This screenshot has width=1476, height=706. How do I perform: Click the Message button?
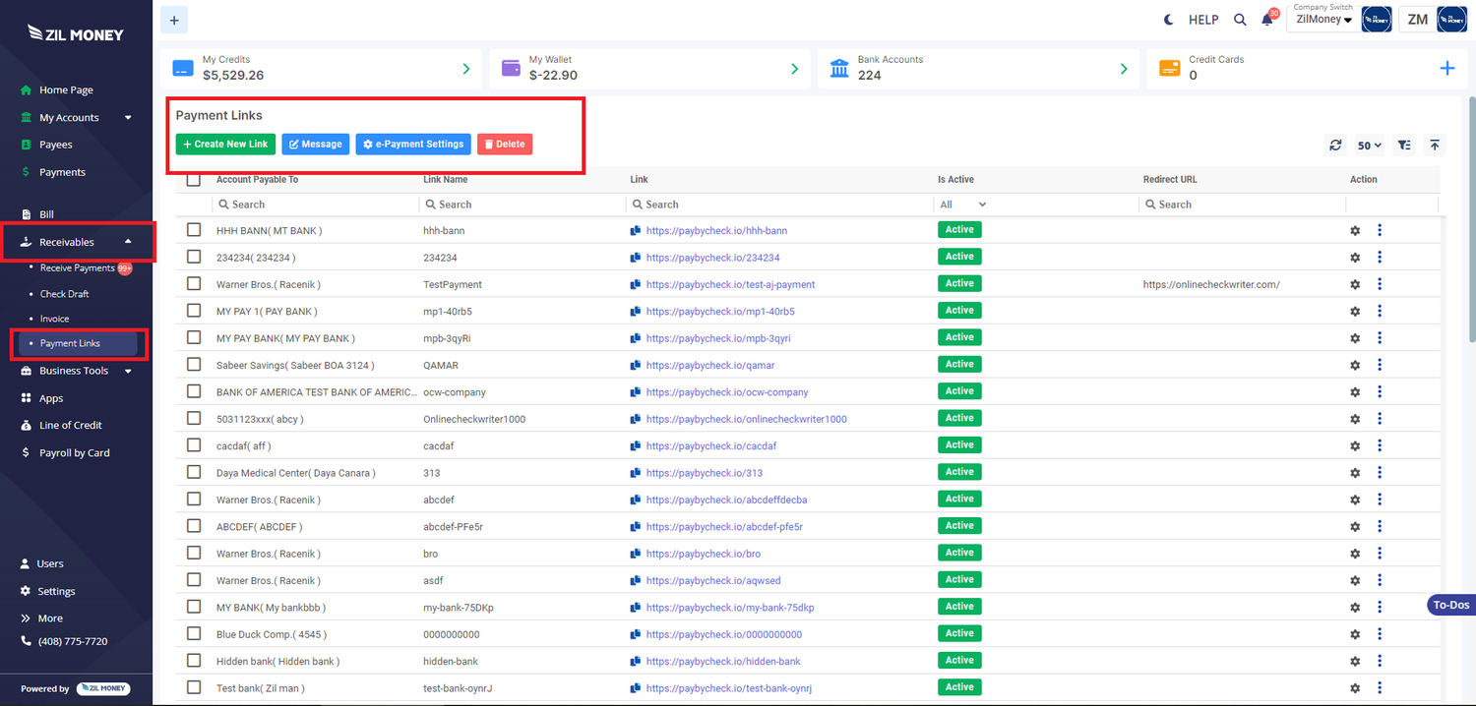coord(315,145)
